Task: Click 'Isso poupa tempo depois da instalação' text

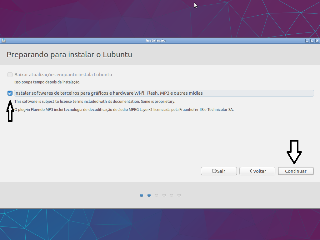Action: click(x=47, y=82)
